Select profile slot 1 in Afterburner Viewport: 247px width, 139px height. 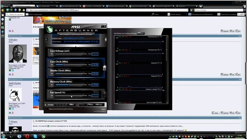(x=55, y=105)
